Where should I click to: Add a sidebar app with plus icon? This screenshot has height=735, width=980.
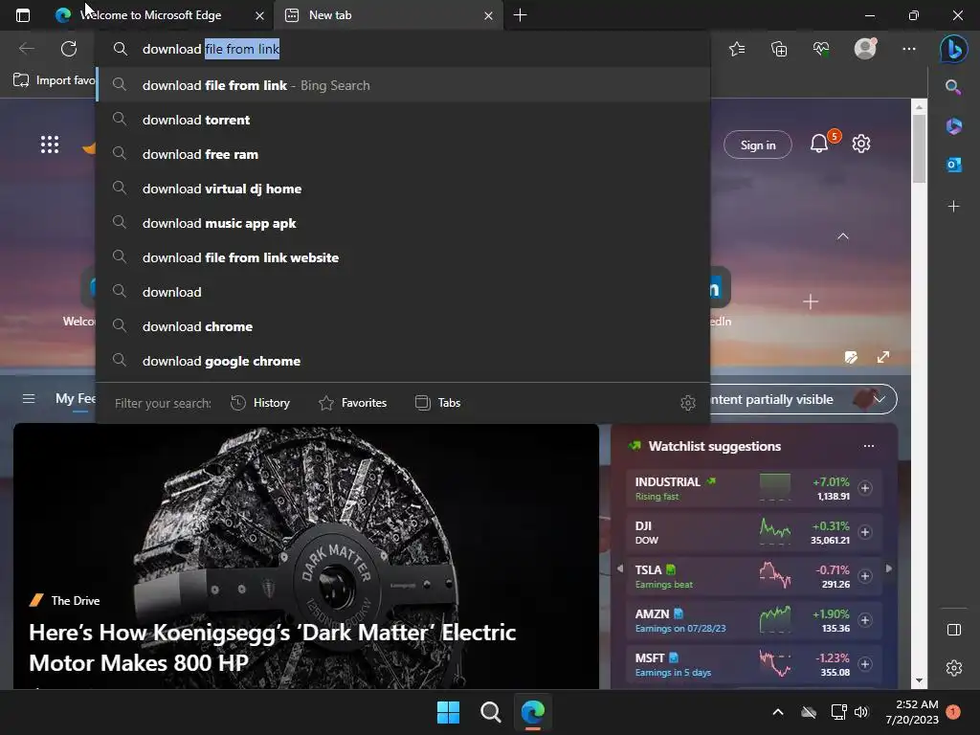tap(954, 207)
